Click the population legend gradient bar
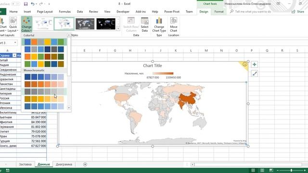 point(163,74)
